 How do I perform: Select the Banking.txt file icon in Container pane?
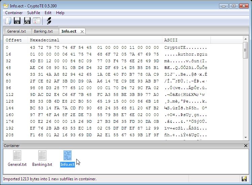click(x=42, y=155)
